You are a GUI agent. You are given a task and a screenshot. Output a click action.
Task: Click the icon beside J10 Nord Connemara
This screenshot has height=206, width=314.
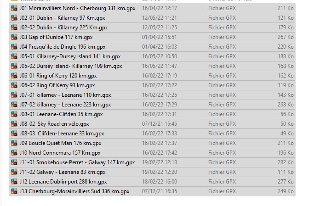click(14, 153)
